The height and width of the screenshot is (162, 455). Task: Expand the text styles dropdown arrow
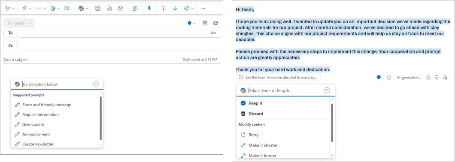coord(14,9)
